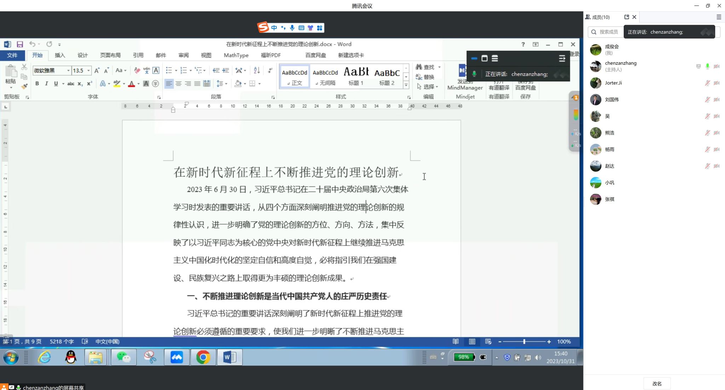Click the save icon in quick access toolbar

pyautogui.click(x=20, y=44)
